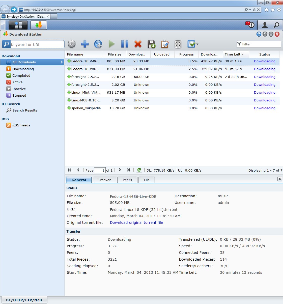Open the notifications icon with badge 10
This screenshot has height=304, width=283.
click(x=250, y=25)
